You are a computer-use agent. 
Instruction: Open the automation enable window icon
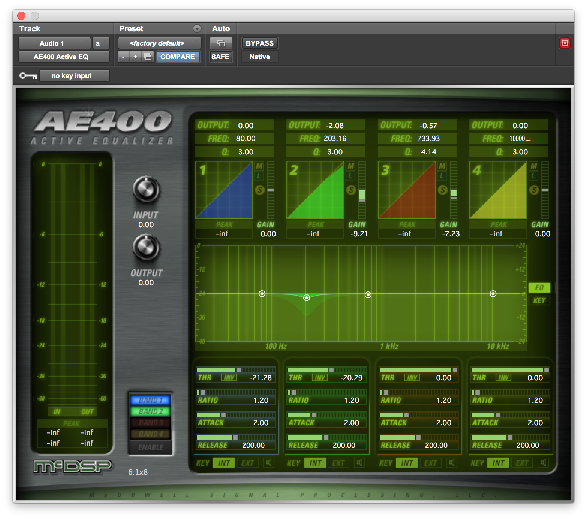[221, 43]
